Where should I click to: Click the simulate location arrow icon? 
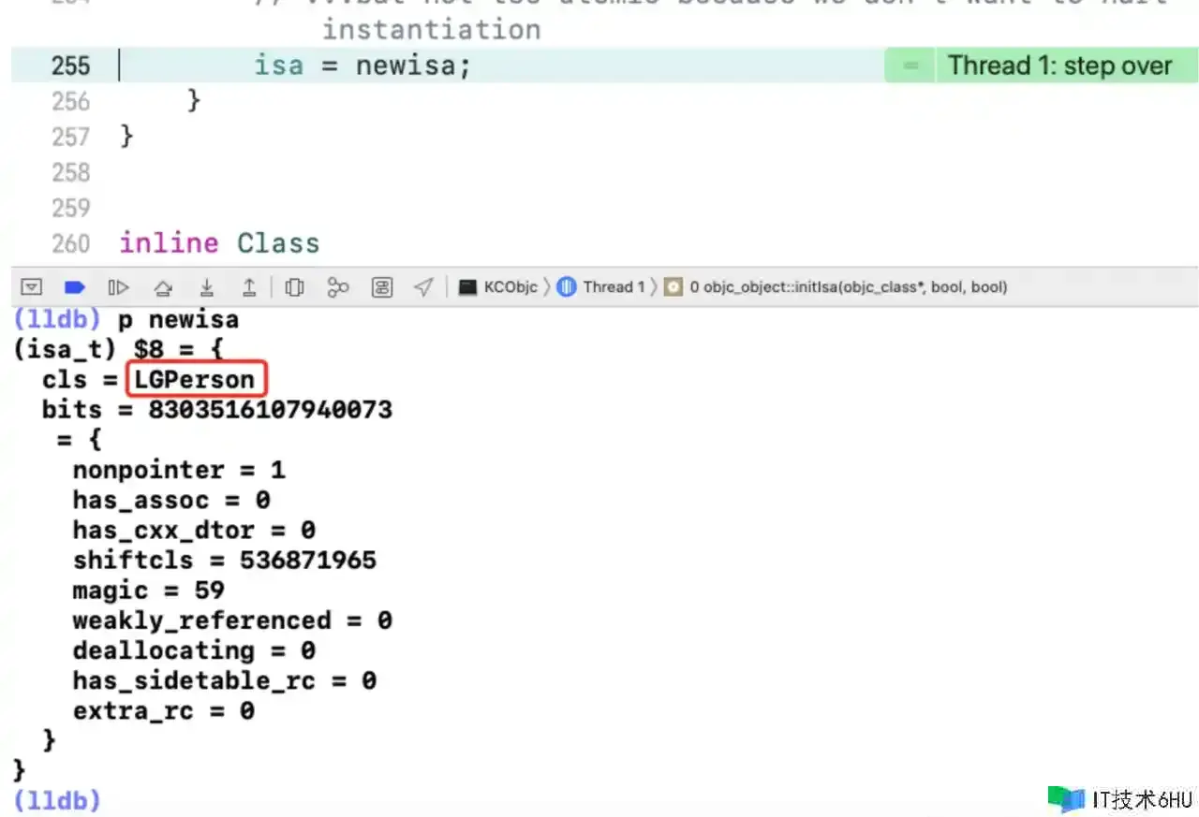(x=424, y=287)
